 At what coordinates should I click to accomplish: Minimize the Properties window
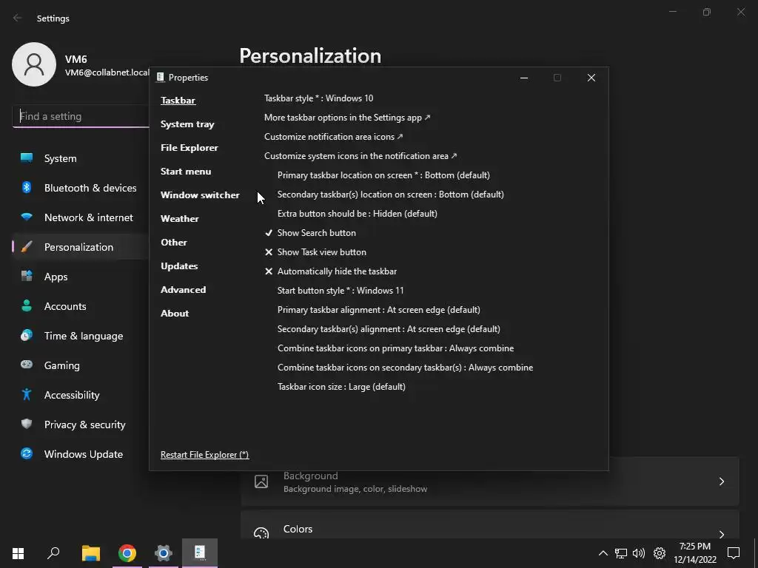pos(524,78)
